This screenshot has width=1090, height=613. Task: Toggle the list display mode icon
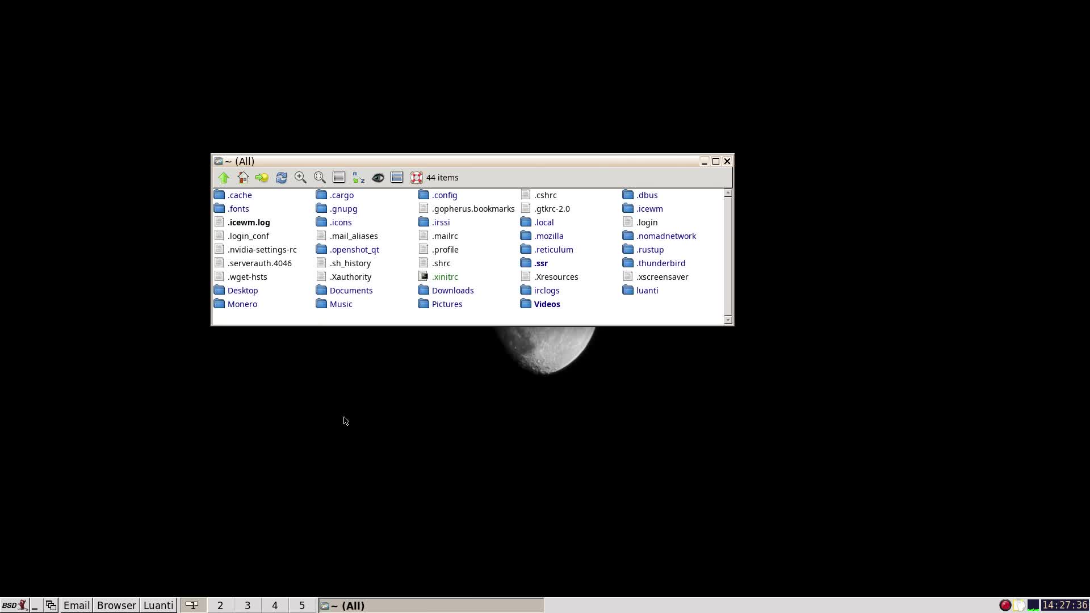point(397,177)
